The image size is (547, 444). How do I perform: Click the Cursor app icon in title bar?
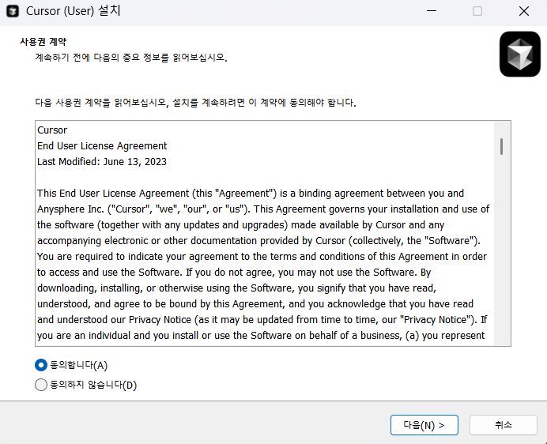13,11
